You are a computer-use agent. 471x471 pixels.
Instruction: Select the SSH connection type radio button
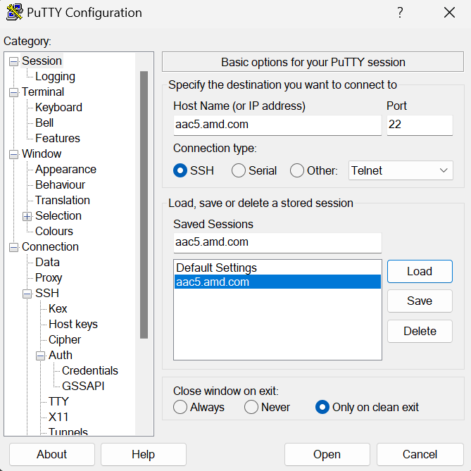point(180,170)
